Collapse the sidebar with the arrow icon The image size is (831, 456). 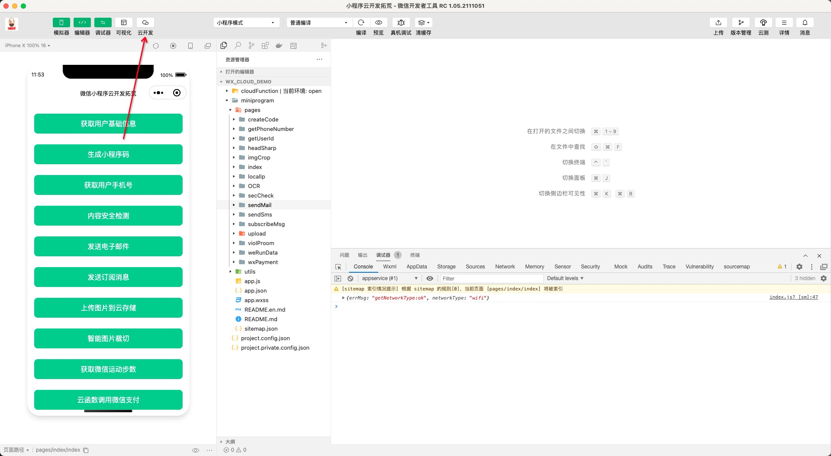tap(324, 45)
